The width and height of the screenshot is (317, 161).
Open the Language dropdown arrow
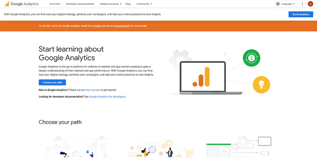tap(294, 4)
